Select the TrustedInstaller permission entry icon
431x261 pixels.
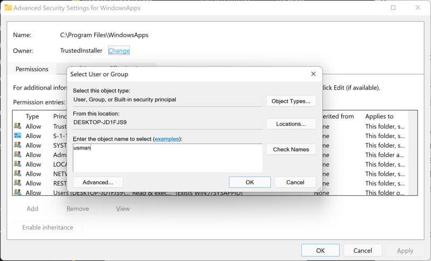click(x=18, y=126)
